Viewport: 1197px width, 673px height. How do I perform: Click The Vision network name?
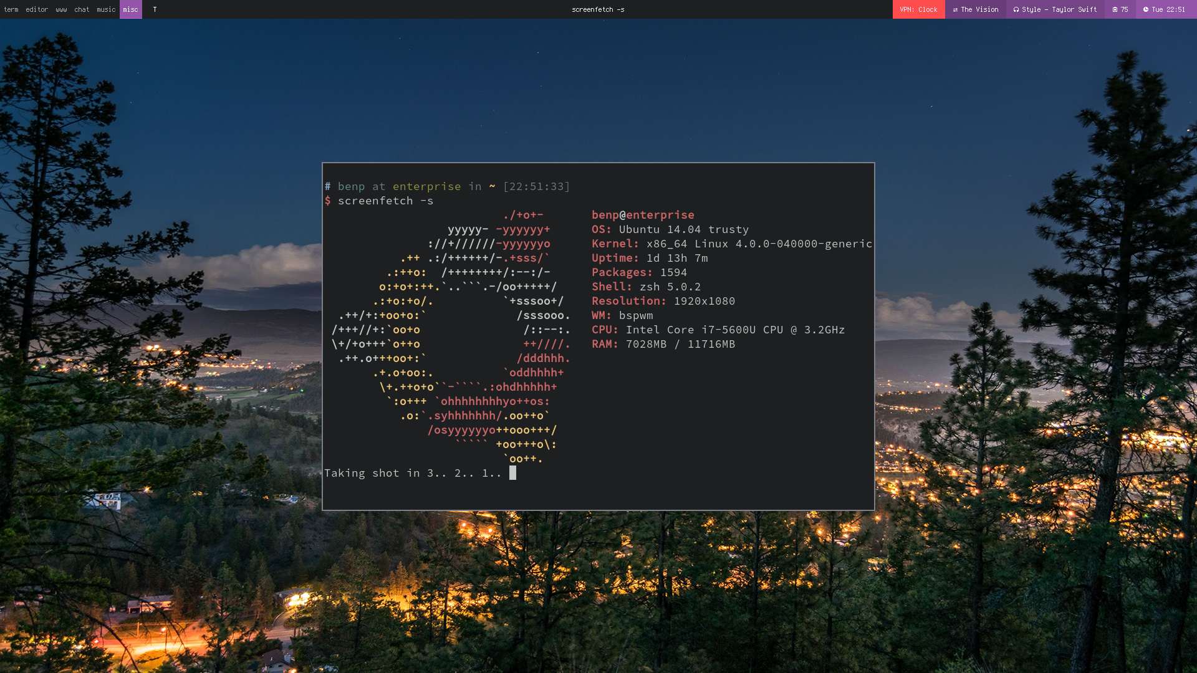979,9
